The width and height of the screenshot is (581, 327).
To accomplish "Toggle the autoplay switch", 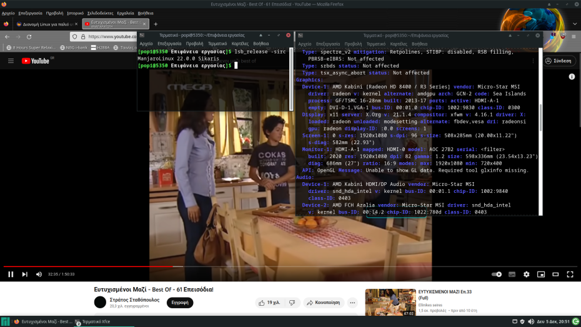I will 497,274.
